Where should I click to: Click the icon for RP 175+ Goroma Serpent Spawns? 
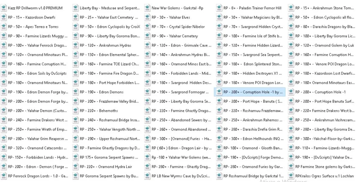75,158
